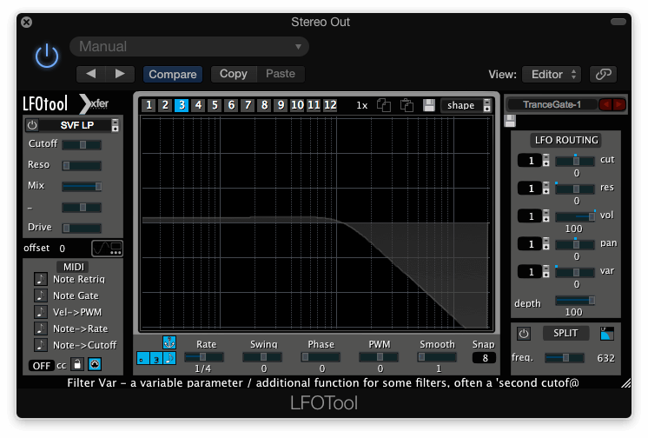Image resolution: width=648 pixels, height=438 pixels.
Task: Open the View Editor dropdown
Action: 552,75
